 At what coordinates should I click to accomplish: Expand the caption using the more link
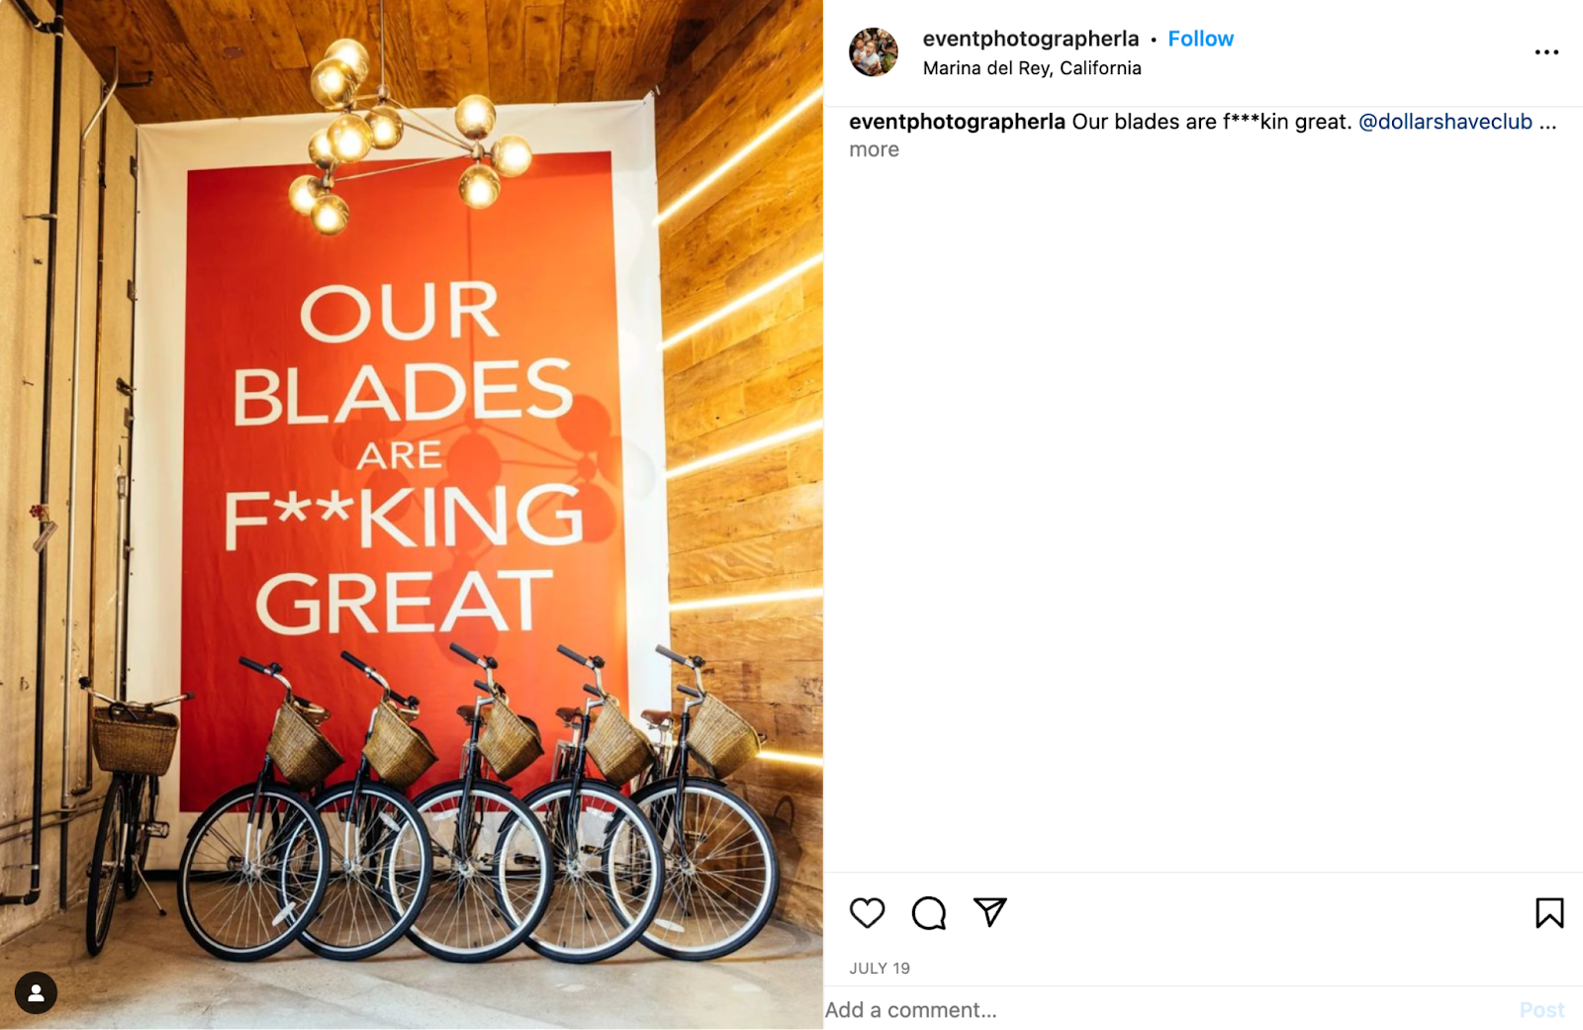coord(873,149)
